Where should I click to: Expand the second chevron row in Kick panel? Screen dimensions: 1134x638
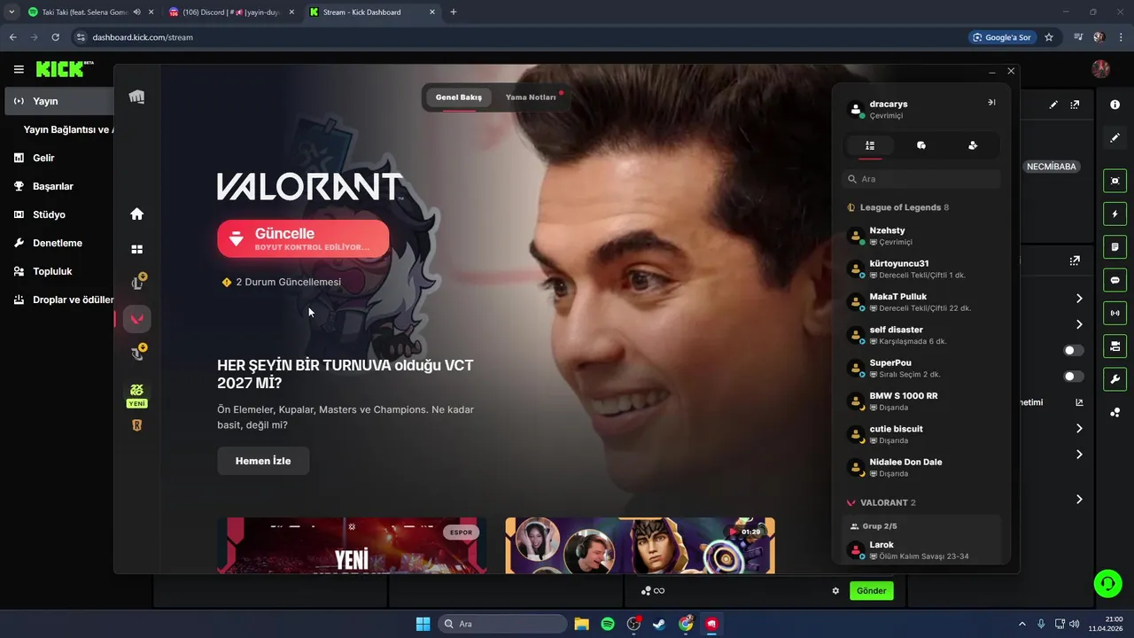coord(1079,324)
